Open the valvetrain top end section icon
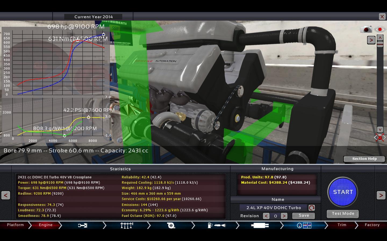Image resolution: width=387 pixels, height=241 pixels. [x=127, y=225]
